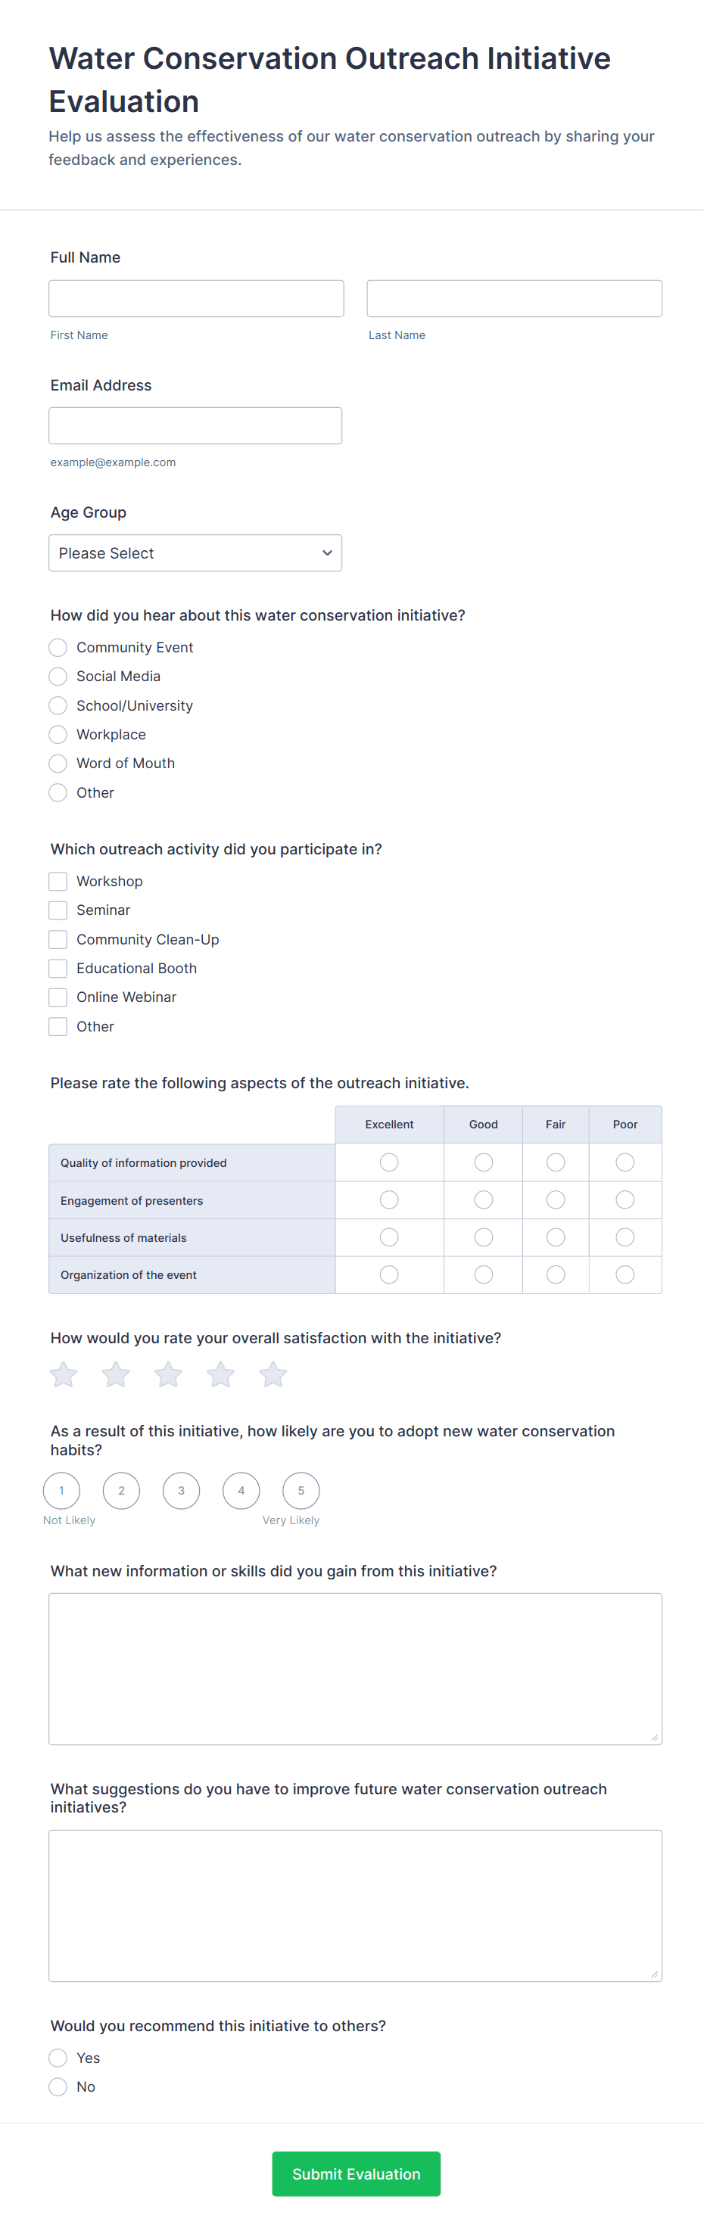Viewport: 704px width, 2234px height.
Task: Rate Quality of information as Excellent
Action: pyautogui.click(x=389, y=1162)
